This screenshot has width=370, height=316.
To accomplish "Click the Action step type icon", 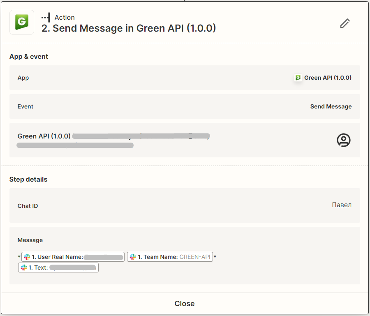I will coord(46,17).
